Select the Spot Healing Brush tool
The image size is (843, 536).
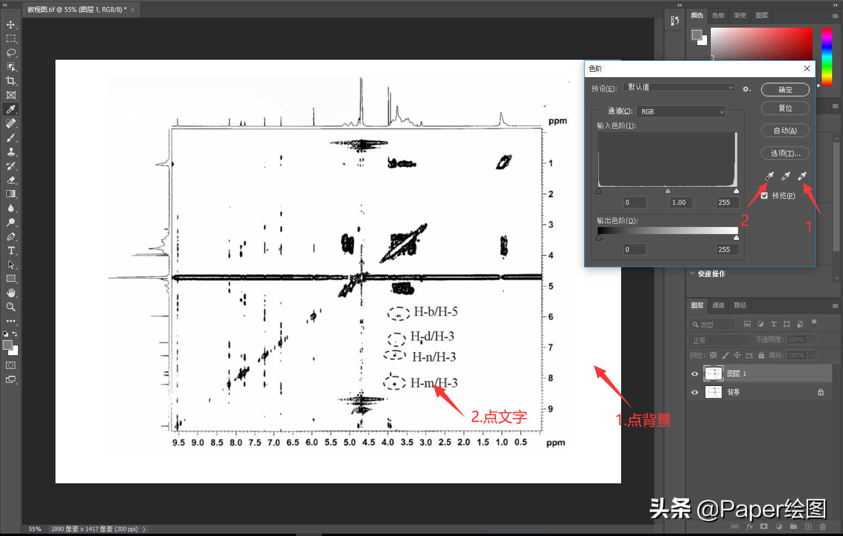point(11,123)
